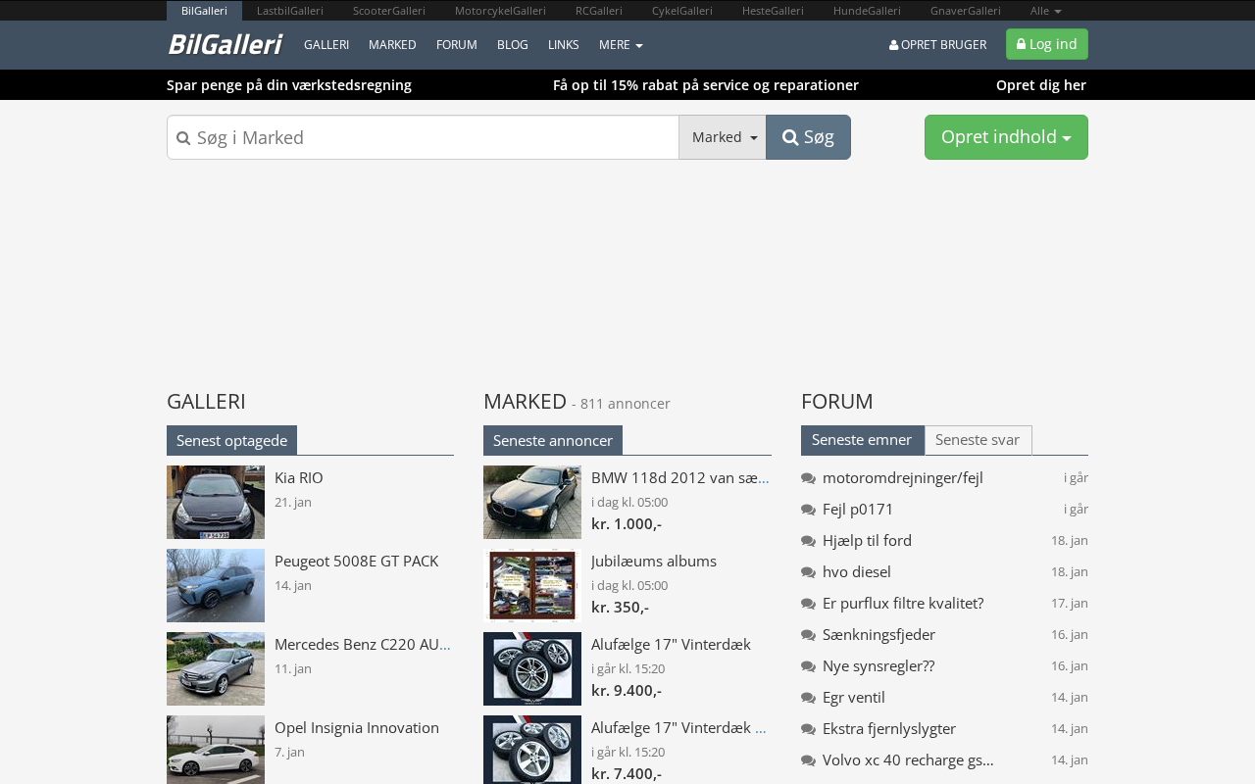Click the FORUM section heading
The width and height of the screenshot is (1255, 784).
[x=836, y=401]
